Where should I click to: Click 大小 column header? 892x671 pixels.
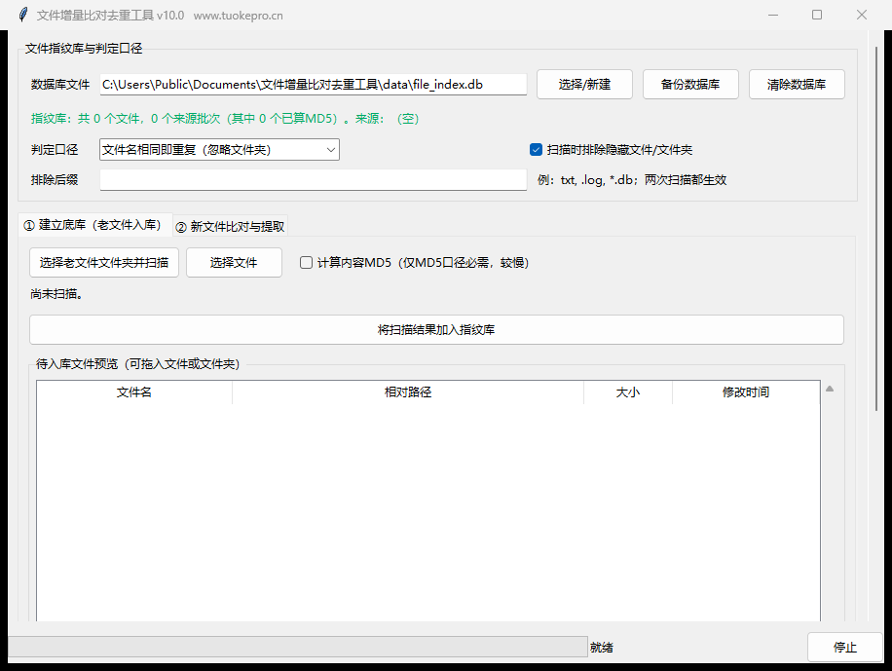(628, 392)
